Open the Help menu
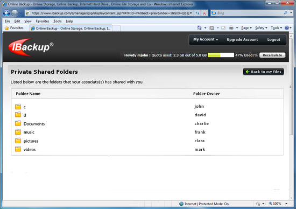The height and width of the screenshot is (209, 296). 69,21
